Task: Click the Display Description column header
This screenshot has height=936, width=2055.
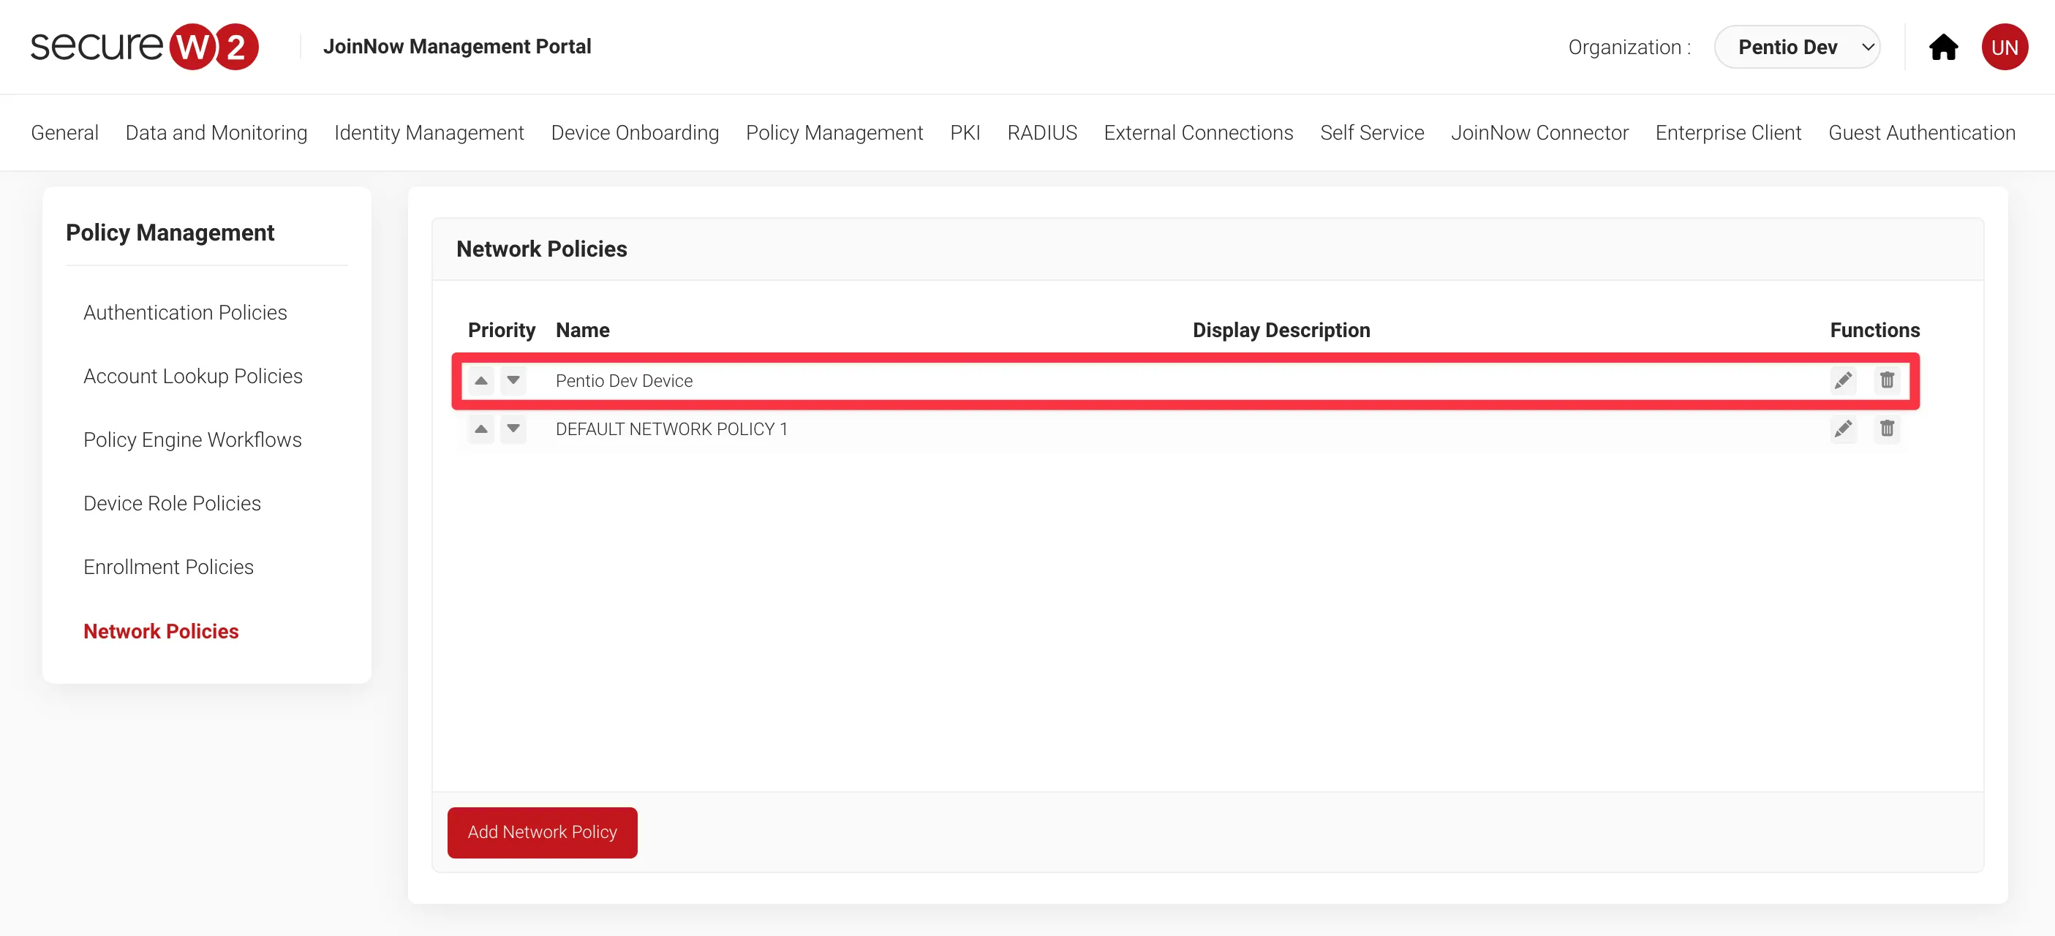Action: pos(1281,331)
